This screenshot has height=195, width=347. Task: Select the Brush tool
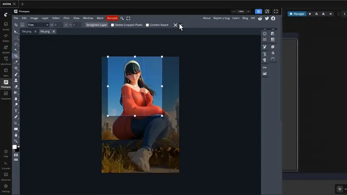coord(16,74)
